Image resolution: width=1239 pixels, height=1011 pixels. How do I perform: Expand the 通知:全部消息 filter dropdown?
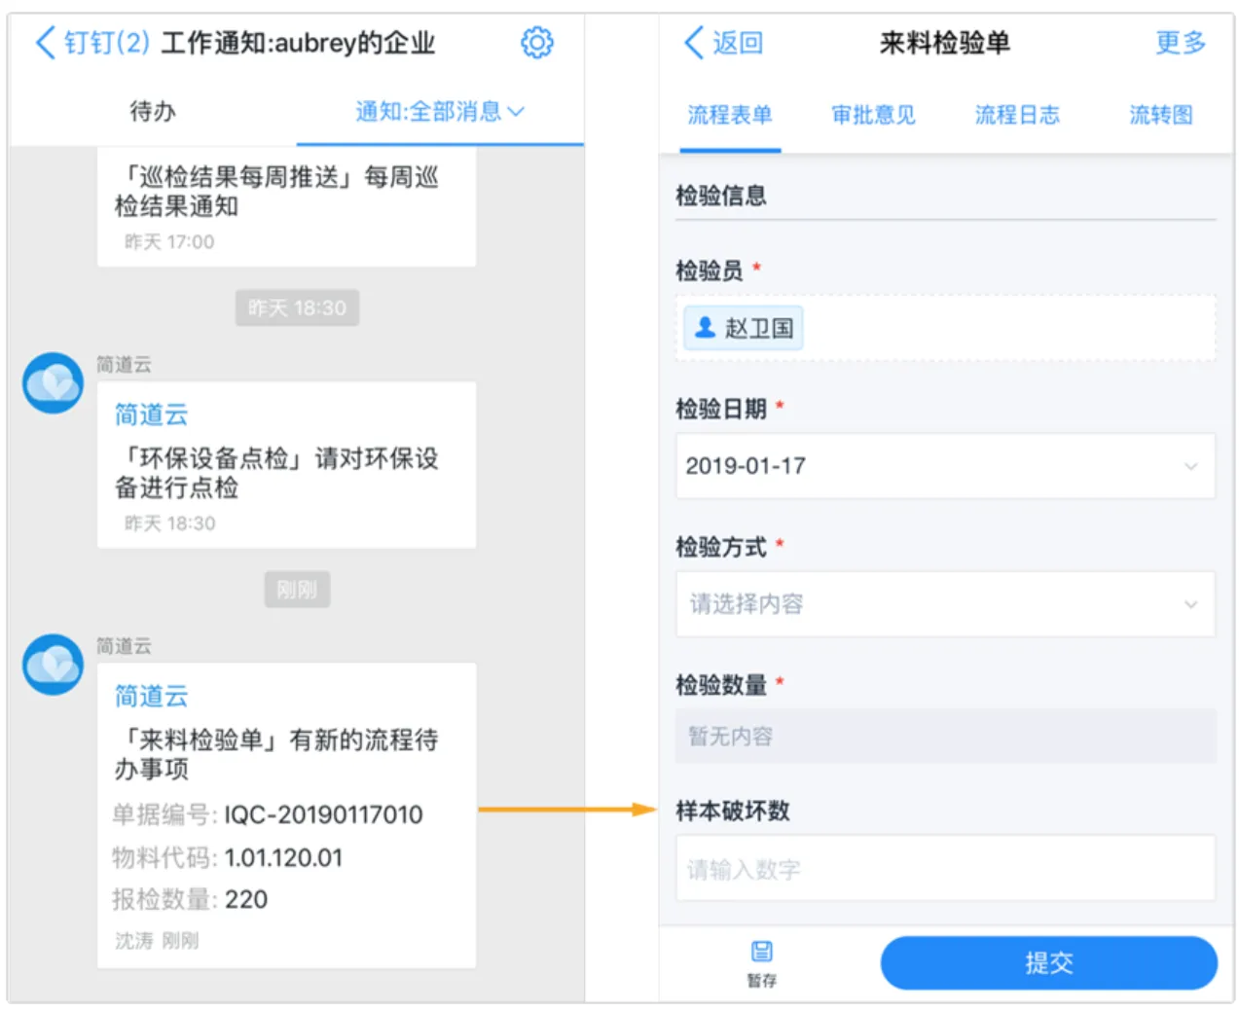440,111
